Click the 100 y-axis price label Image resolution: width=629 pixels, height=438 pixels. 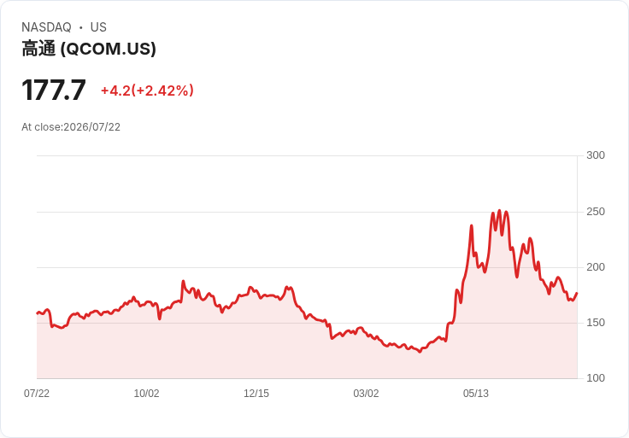tap(596, 378)
